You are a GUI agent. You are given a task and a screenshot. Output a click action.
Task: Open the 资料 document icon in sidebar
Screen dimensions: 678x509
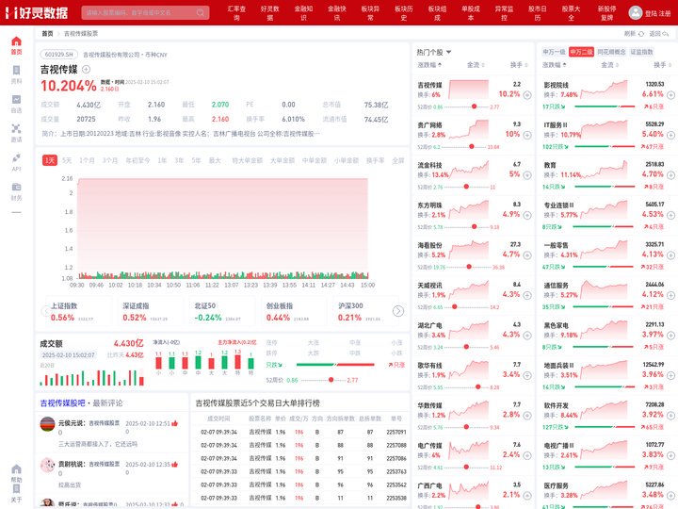[16, 71]
